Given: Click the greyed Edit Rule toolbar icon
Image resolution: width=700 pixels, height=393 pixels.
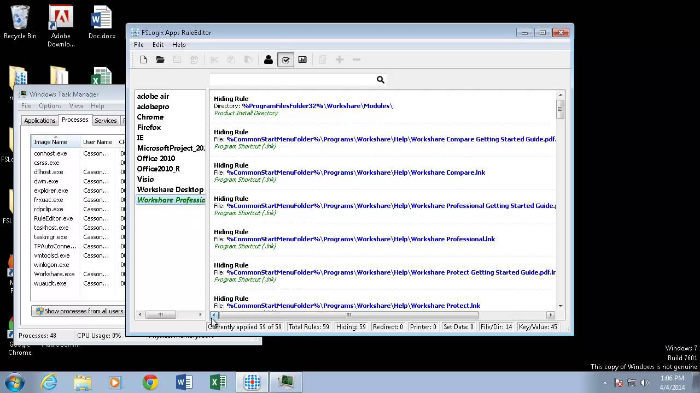Looking at the screenshot, I should [x=323, y=59].
